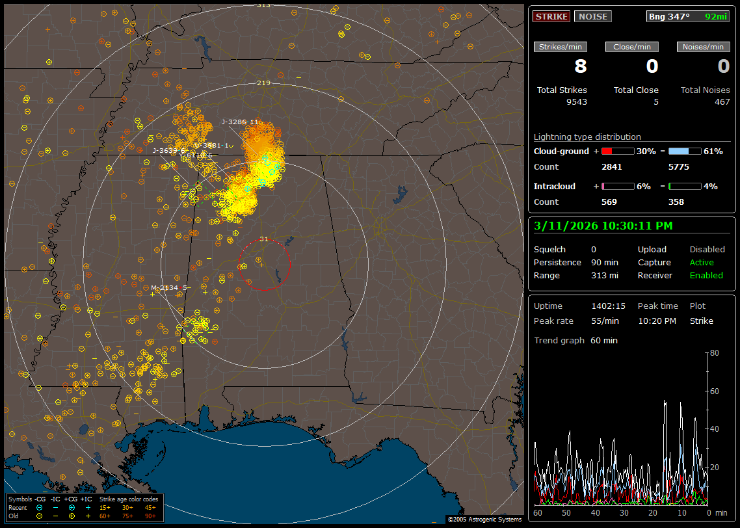Toggle the NOISE indicator
Viewport: 740px width, 528px height.
[x=592, y=16]
